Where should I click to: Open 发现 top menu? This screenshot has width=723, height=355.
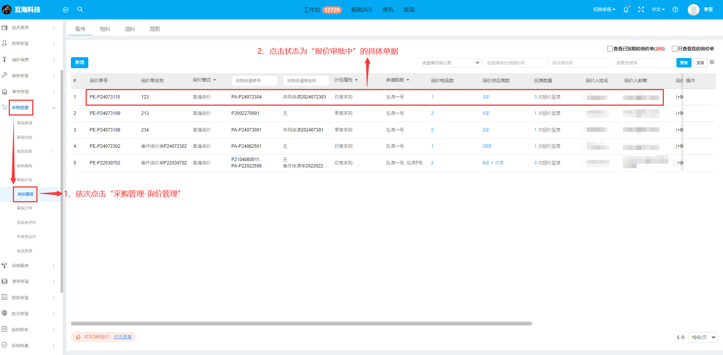[409, 9]
